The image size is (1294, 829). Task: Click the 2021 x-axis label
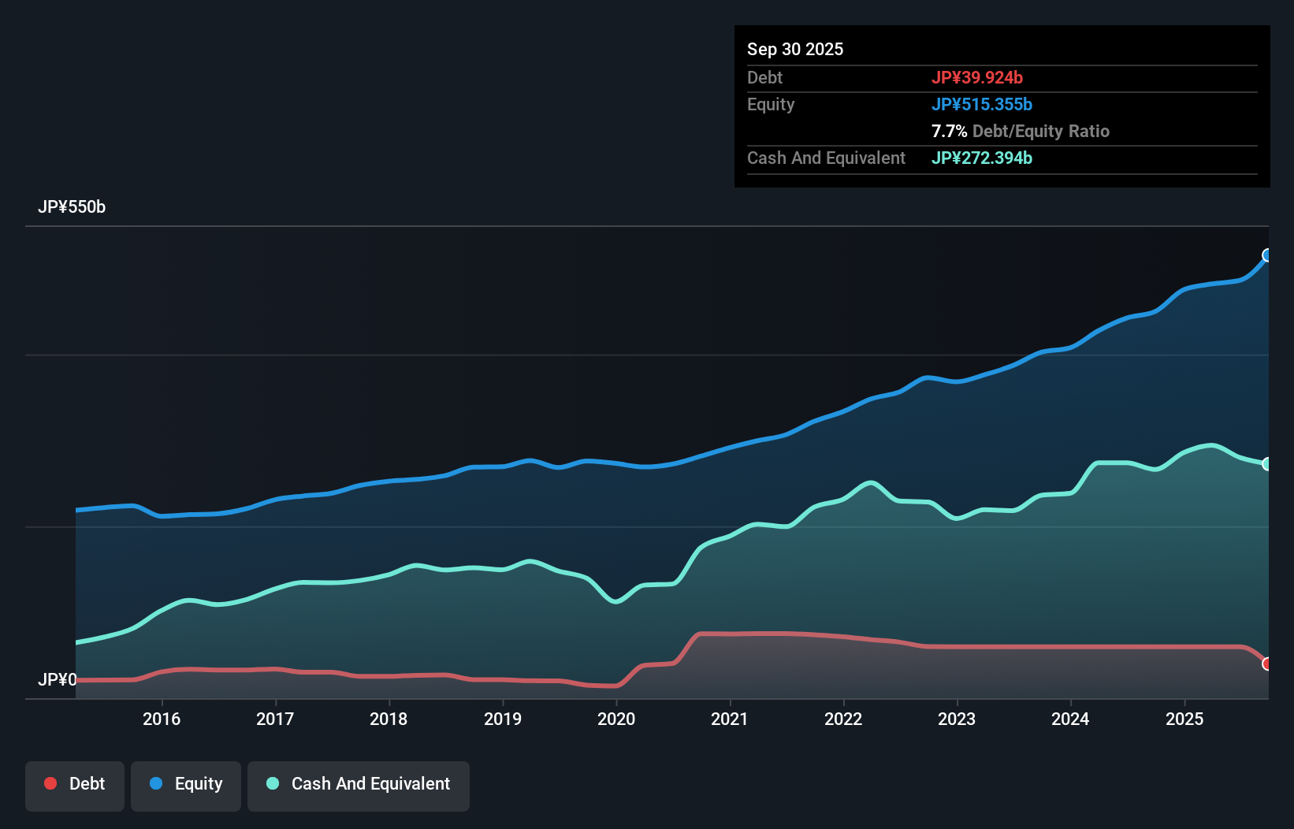(x=730, y=719)
